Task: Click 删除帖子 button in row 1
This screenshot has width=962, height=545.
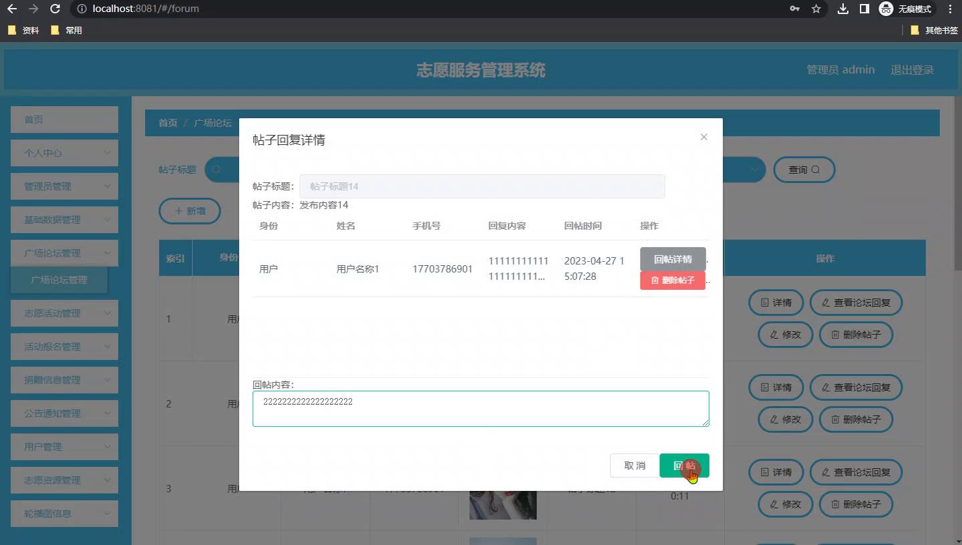Action: tap(856, 335)
